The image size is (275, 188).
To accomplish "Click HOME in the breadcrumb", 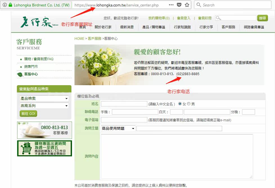I will pos(79,39).
